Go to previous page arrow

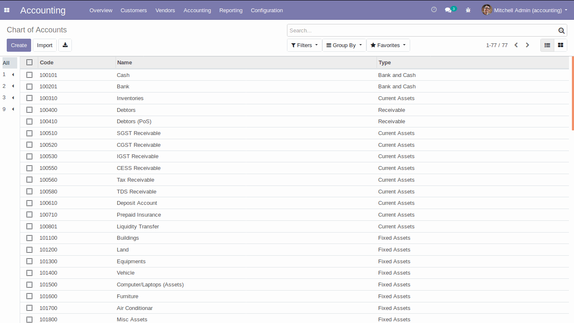point(516,45)
